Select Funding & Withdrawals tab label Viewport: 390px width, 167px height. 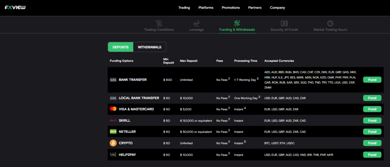pyautogui.click(x=237, y=30)
